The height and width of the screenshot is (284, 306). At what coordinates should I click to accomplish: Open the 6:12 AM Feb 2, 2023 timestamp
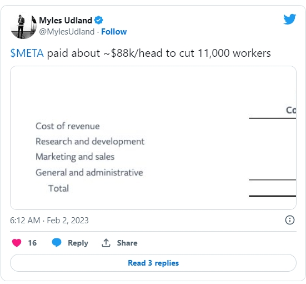point(49,221)
